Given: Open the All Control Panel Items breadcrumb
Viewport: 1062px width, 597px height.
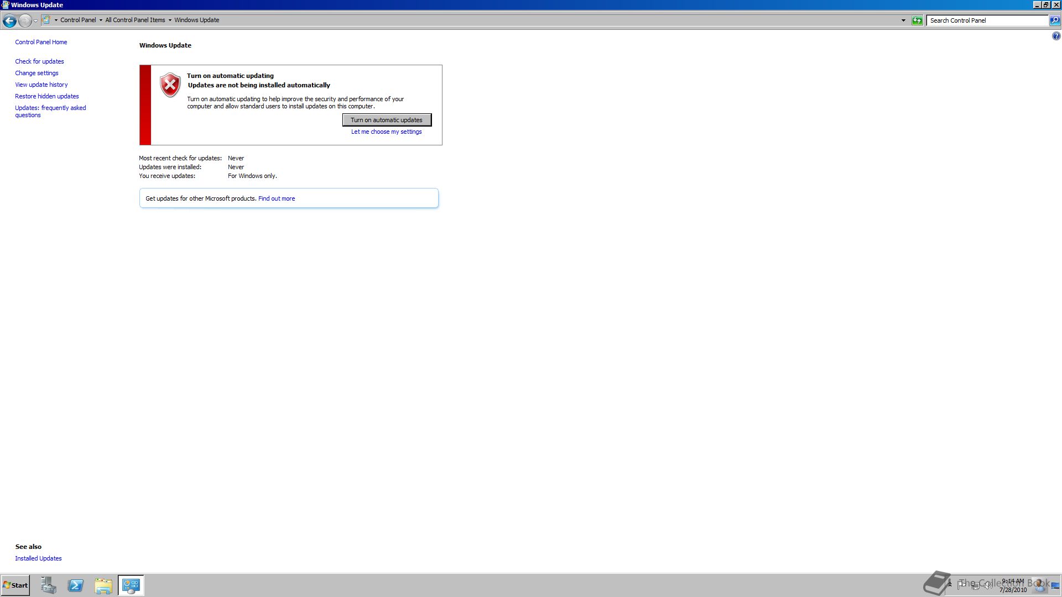Looking at the screenshot, I should pyautogui.click(x=135, y=20).
